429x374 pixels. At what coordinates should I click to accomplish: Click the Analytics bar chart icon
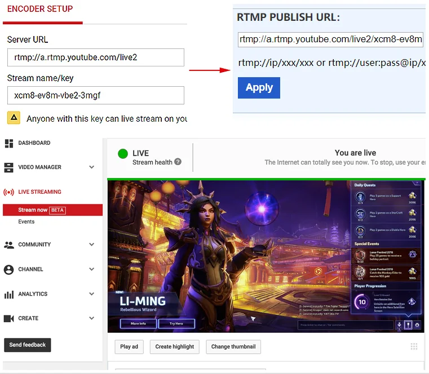coord(9,295)
